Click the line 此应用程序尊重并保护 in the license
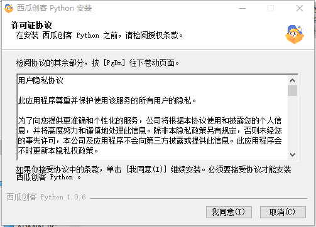316x227 pixels. pos(107,101)
